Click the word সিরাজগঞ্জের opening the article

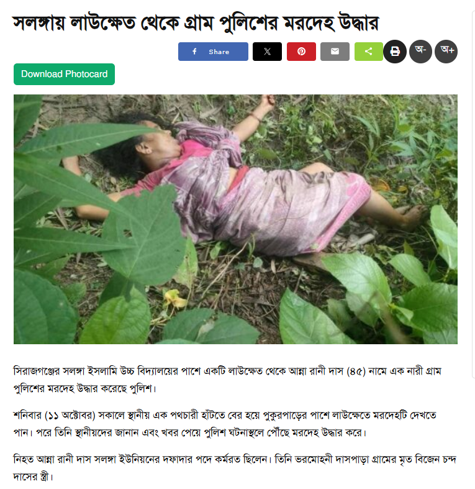(37, 372)
